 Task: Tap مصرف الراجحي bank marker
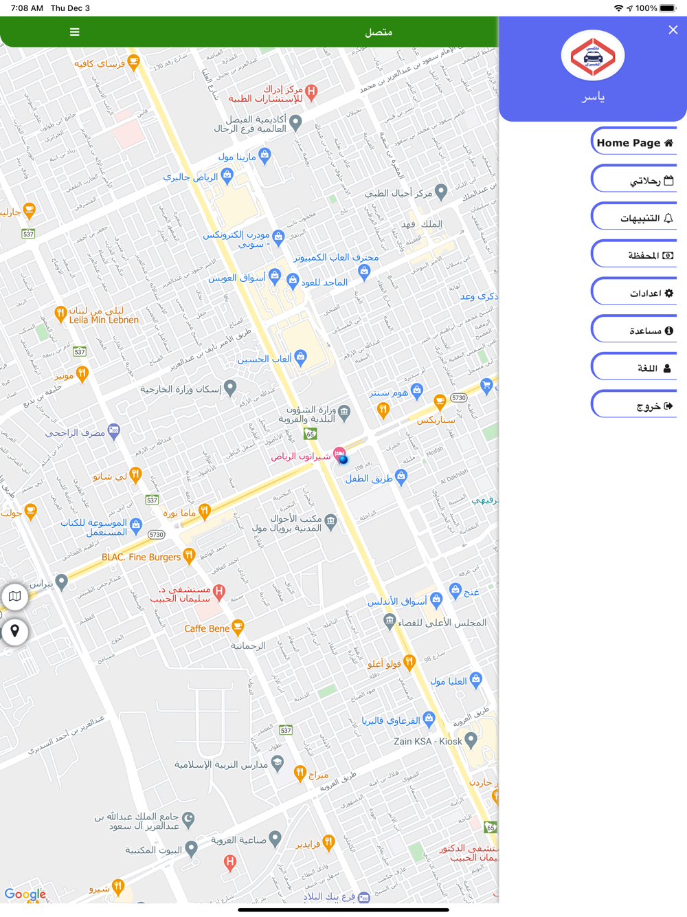tap(114, 431)
